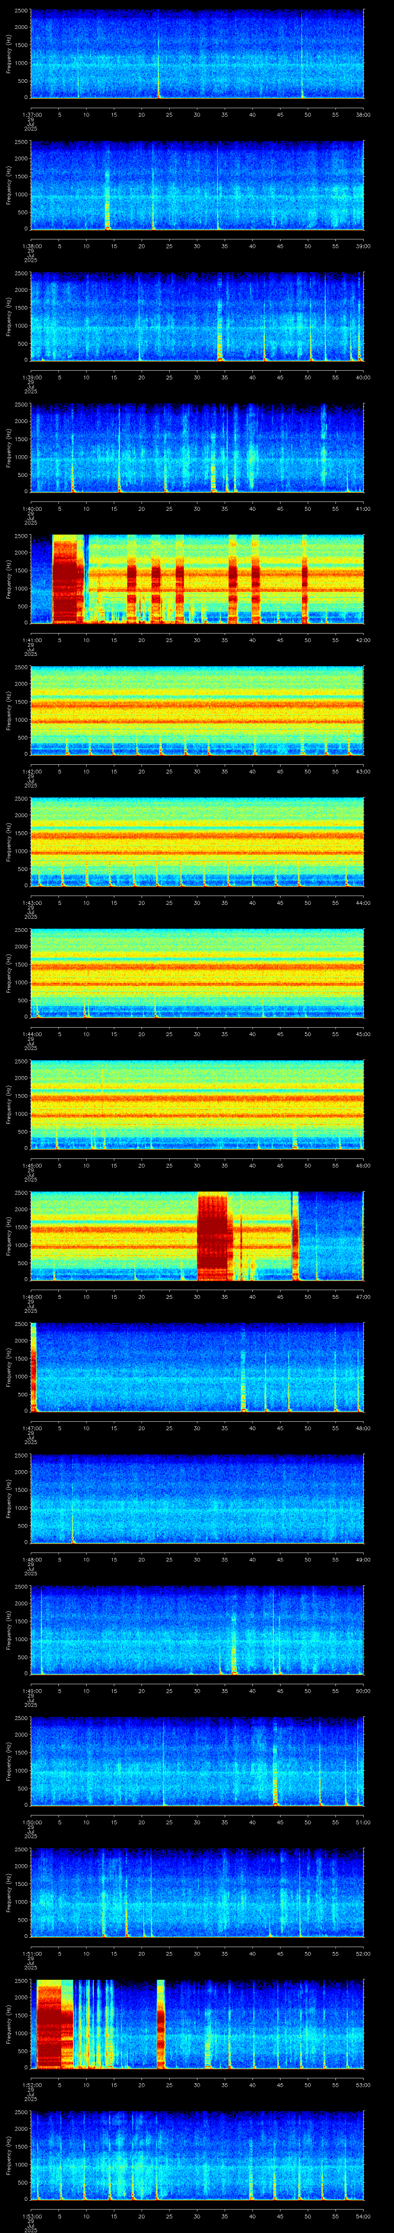Click the 41:00 end time label
Image resolution: width=394 pixels, height=2233 pixels.
click(363, 509)
